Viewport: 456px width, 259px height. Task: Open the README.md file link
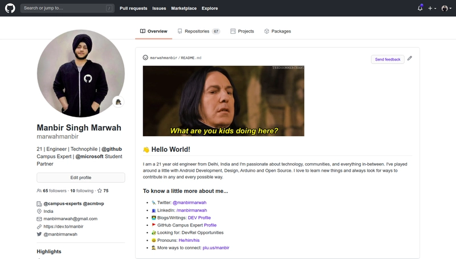pos(191,58)
